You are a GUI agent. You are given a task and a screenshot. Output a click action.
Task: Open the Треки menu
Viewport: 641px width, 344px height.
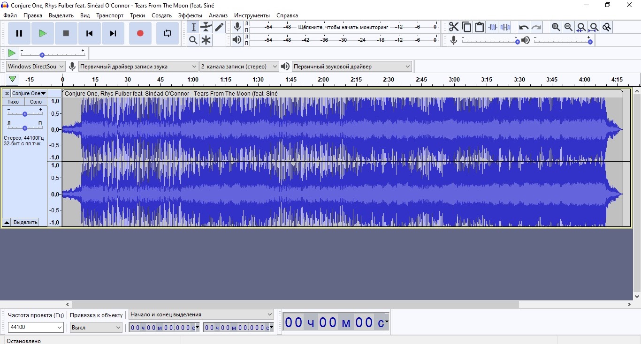tap(137, 15)
